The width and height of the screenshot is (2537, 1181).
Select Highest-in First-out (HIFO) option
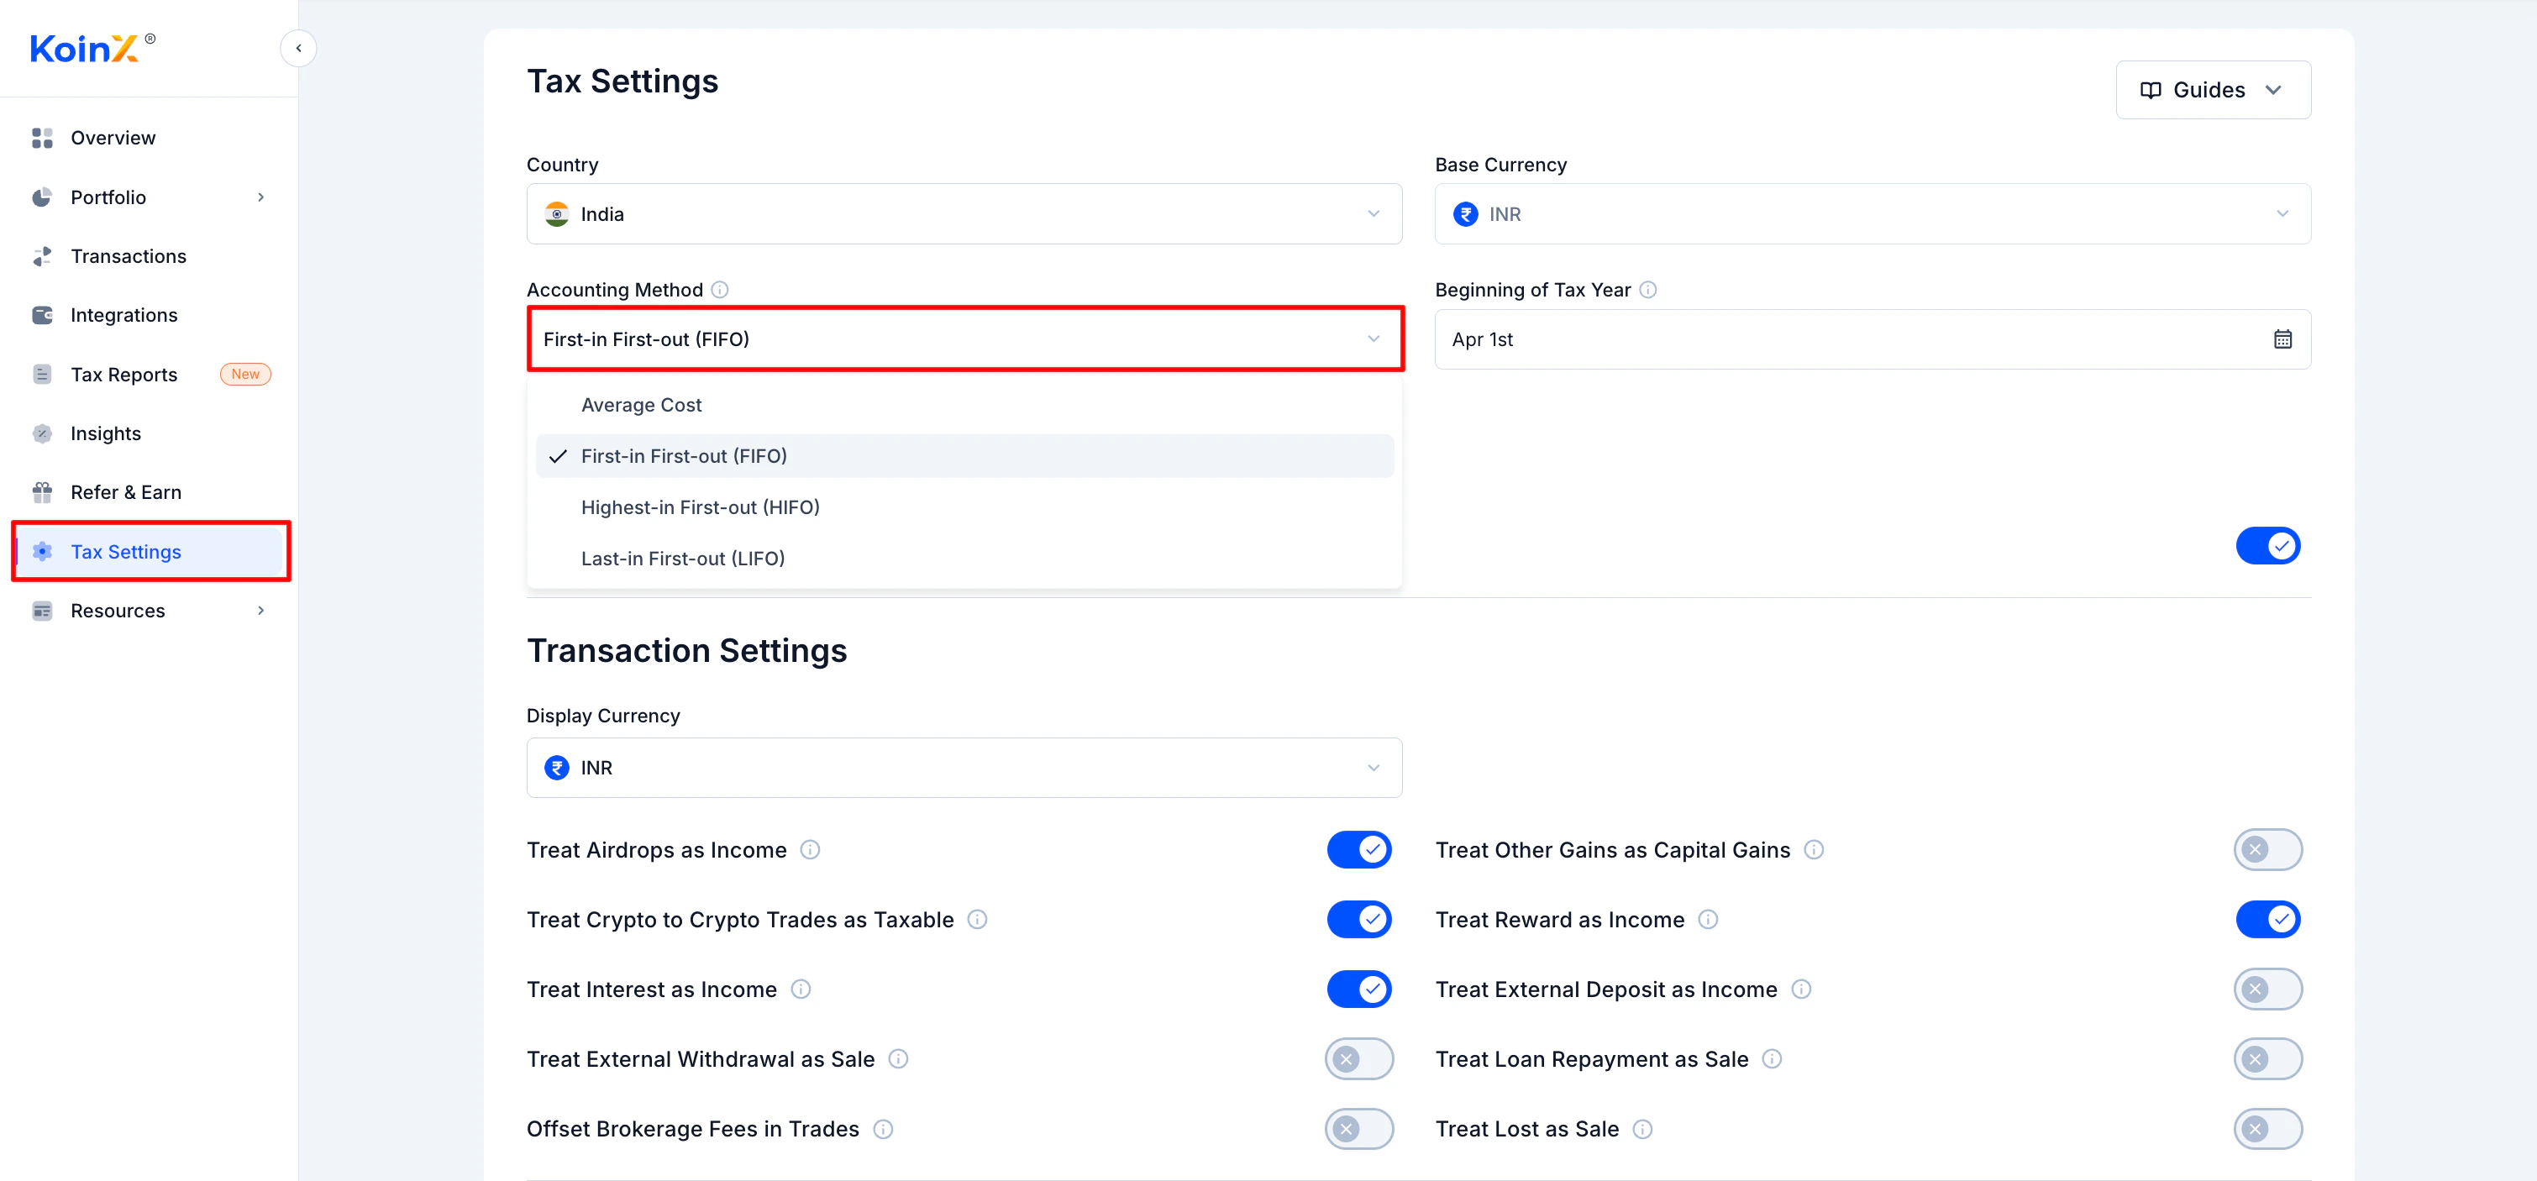click(699, 507)
